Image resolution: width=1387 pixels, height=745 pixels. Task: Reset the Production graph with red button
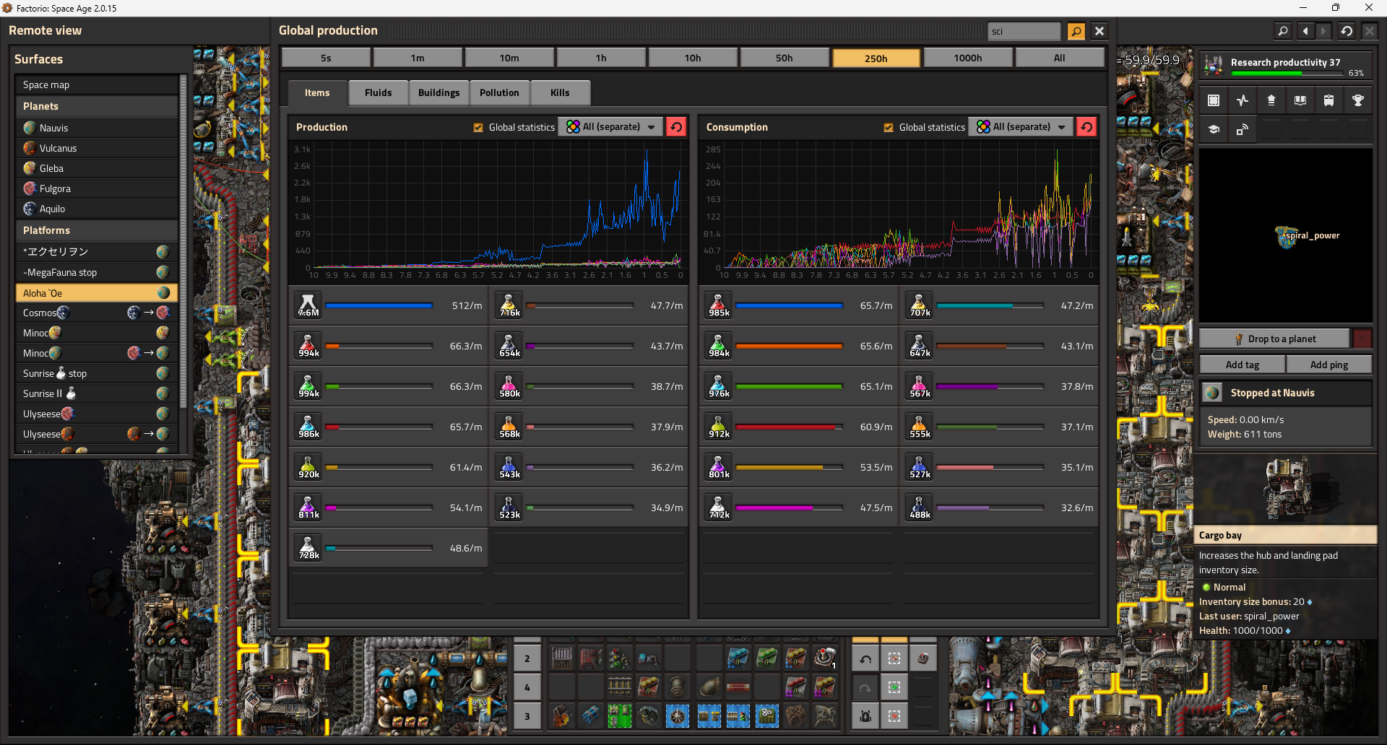pyautogui.click(x=676, y=127)
